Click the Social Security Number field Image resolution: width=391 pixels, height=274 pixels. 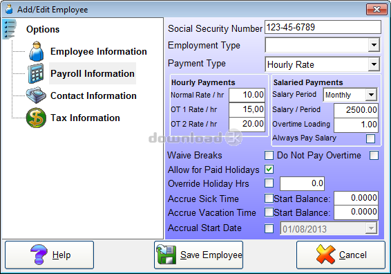pos(323,27)
